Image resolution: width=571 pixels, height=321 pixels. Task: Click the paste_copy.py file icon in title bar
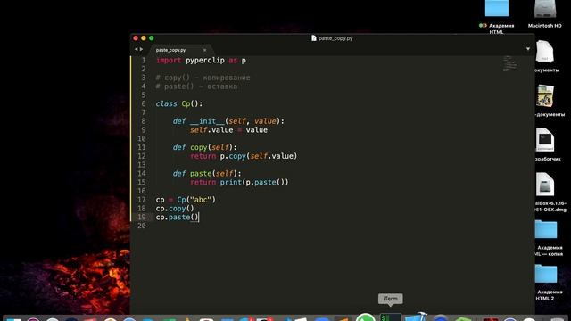point(314,37)
